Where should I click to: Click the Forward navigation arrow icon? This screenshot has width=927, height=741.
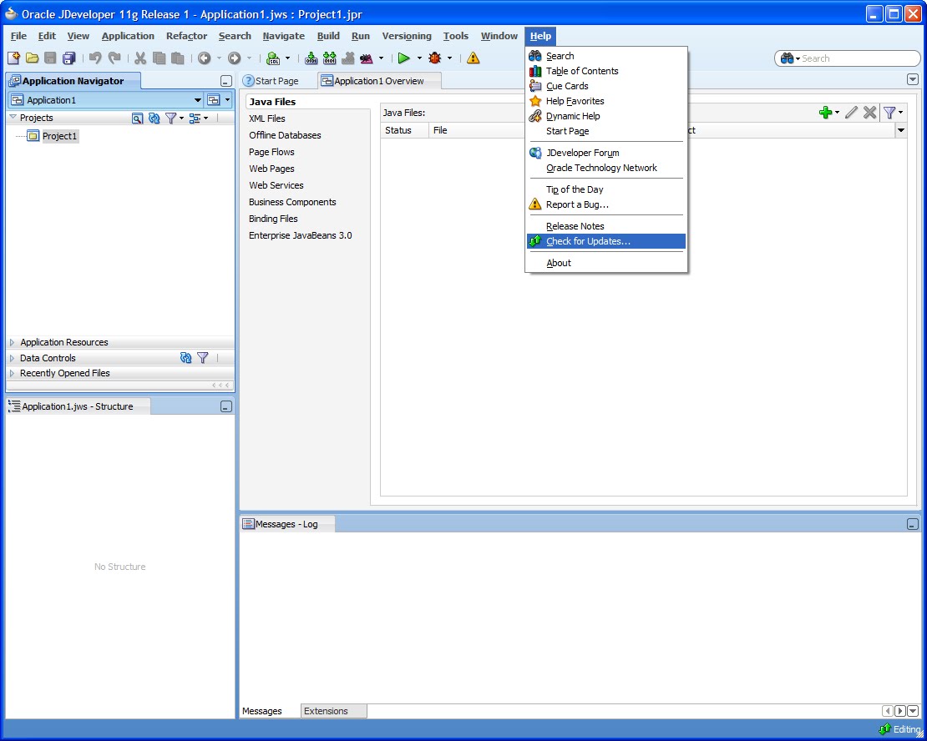pyautogui.click(x=234, y=58)
